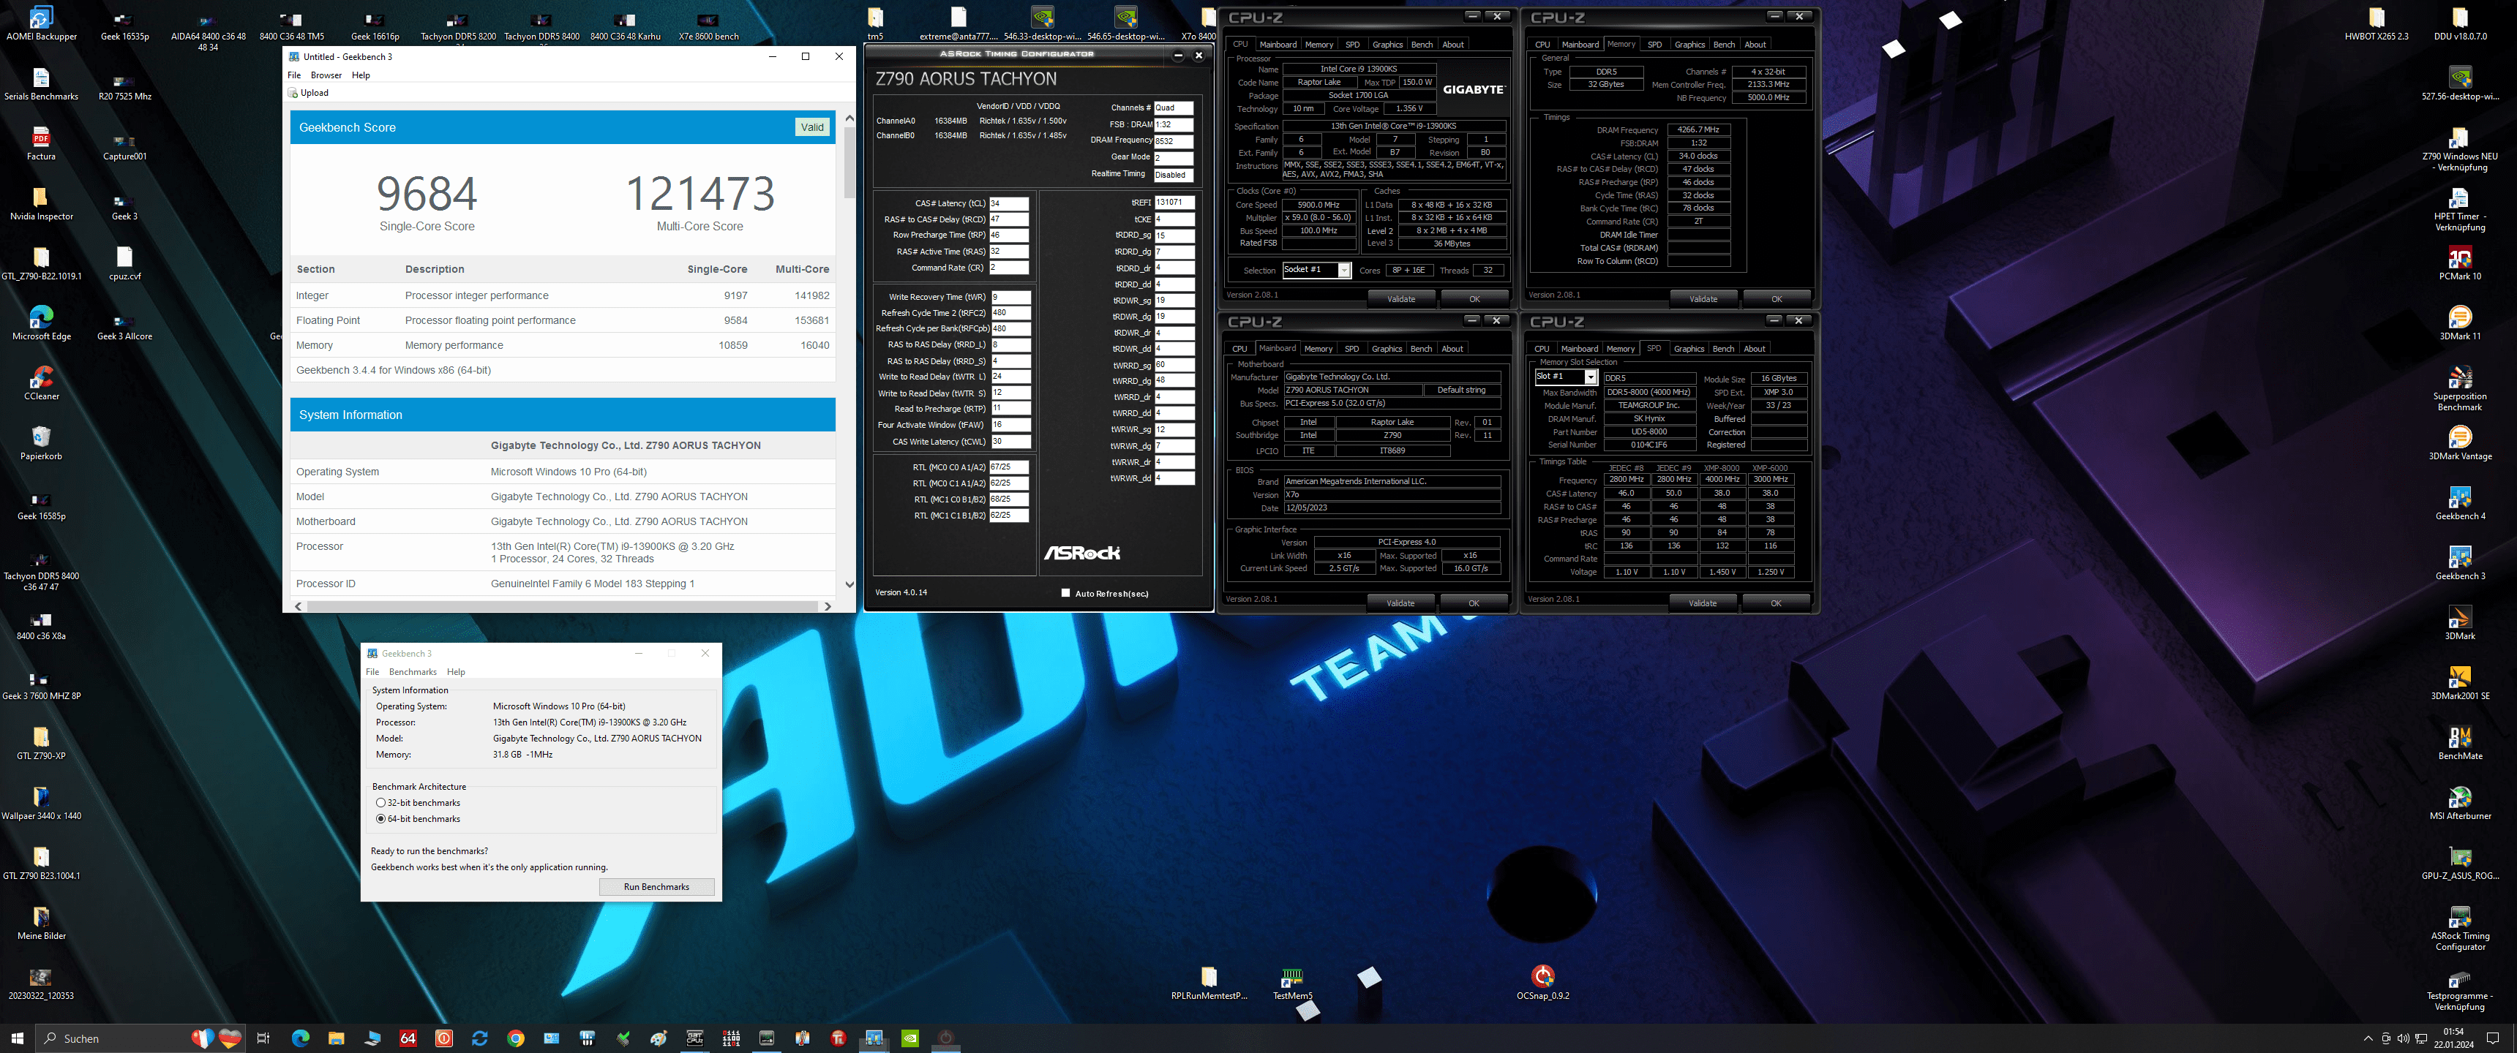Open About tab in CPU-Z Mainboard window

click(1452, 349)
